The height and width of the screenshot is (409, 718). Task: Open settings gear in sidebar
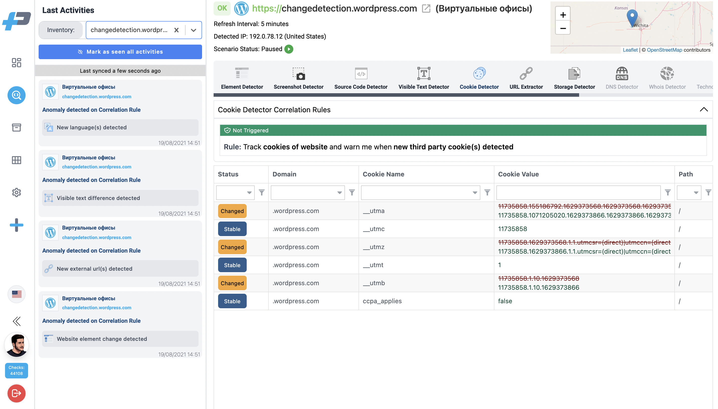click(16, 192)
